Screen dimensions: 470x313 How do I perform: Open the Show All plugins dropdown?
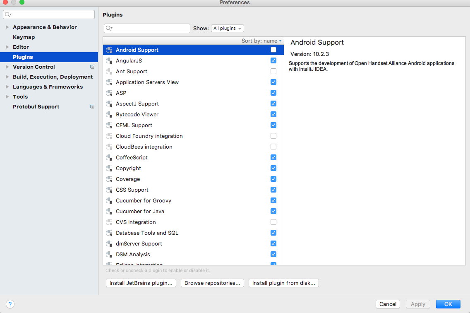(x=228, y=28)
